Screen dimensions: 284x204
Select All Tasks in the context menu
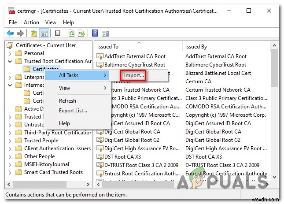coord(77,75)
